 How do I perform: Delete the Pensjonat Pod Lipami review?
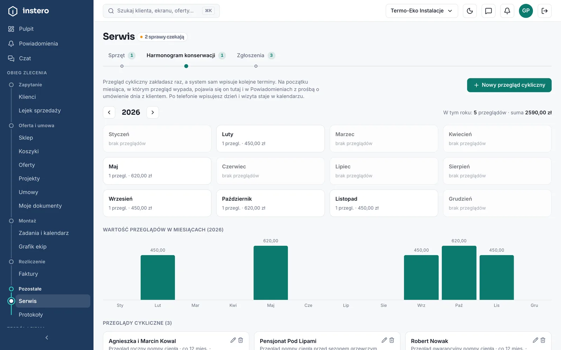click(392, 340)
